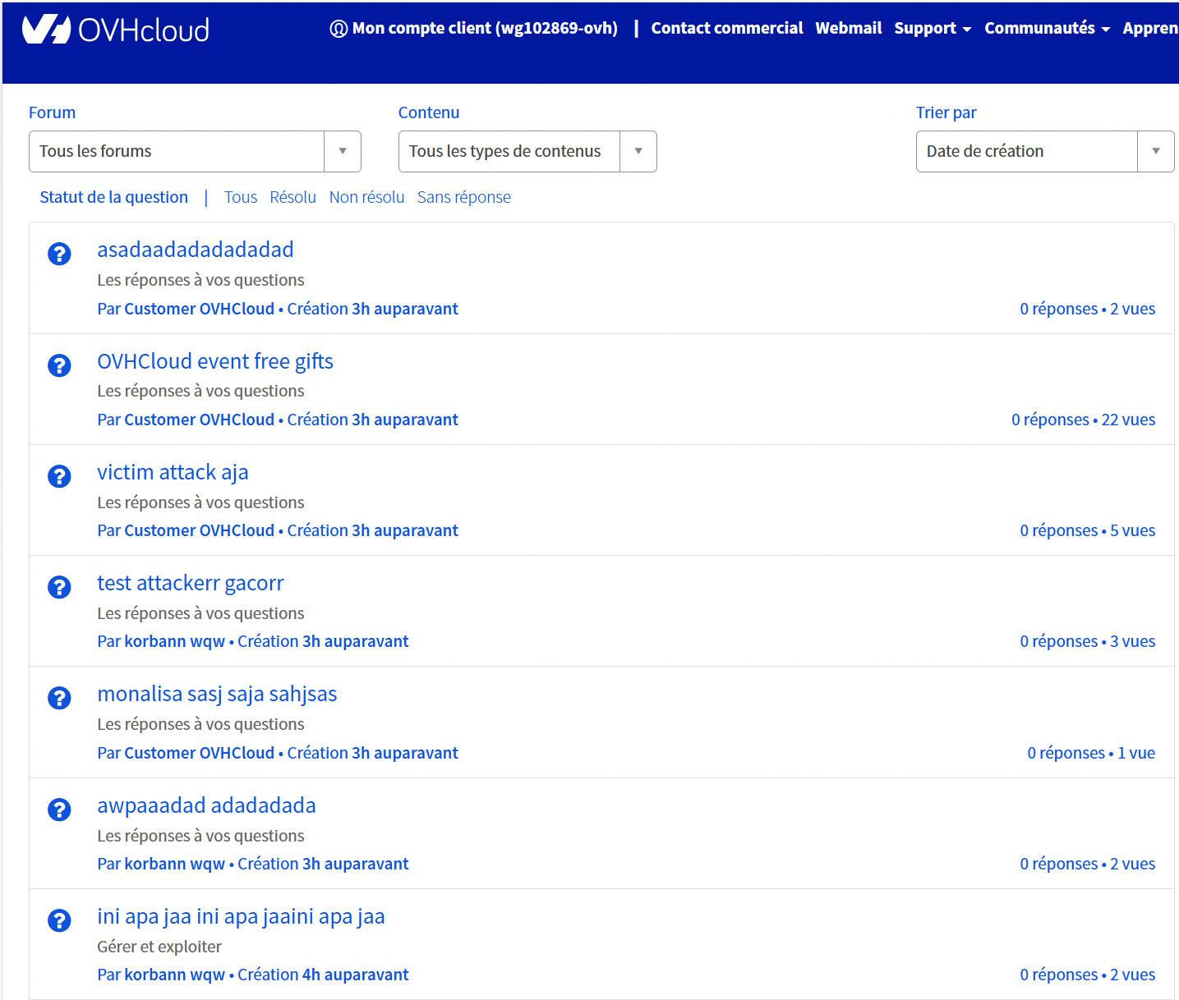This screenshot has height=1000, width=1179.
Task: Open the OVHCloud event free gifts thread
Action: pos(215,361)
